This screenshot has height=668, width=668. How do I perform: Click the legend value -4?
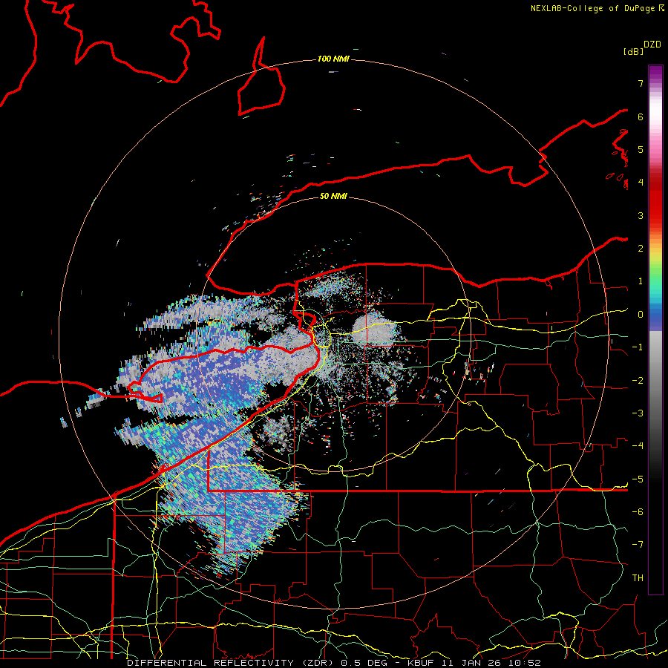pyautogui.click(x=638, y=446)
